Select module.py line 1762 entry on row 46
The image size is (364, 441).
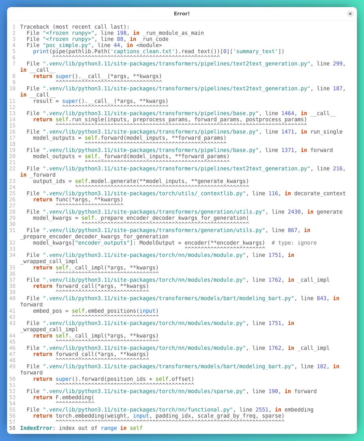click(178, 348)
